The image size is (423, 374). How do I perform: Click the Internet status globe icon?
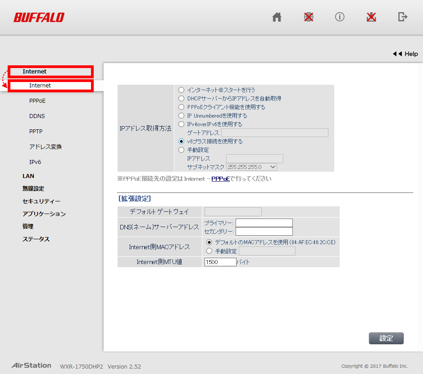point(308,17)
